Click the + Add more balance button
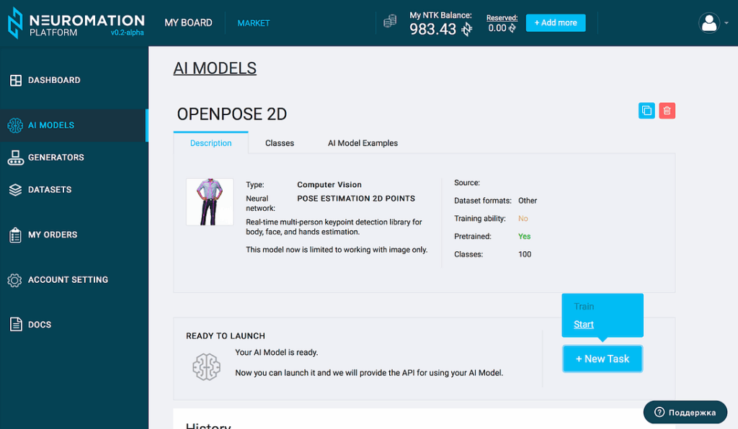The image size is (738, 429). pos(555,23)
